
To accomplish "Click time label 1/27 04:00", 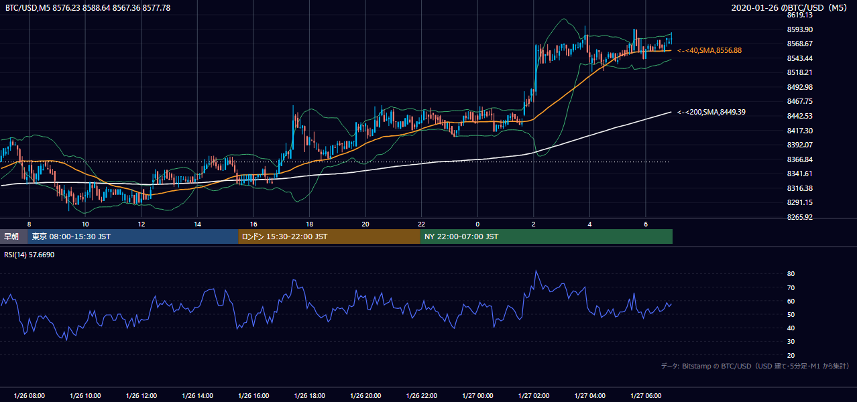I will click(590, 395).
